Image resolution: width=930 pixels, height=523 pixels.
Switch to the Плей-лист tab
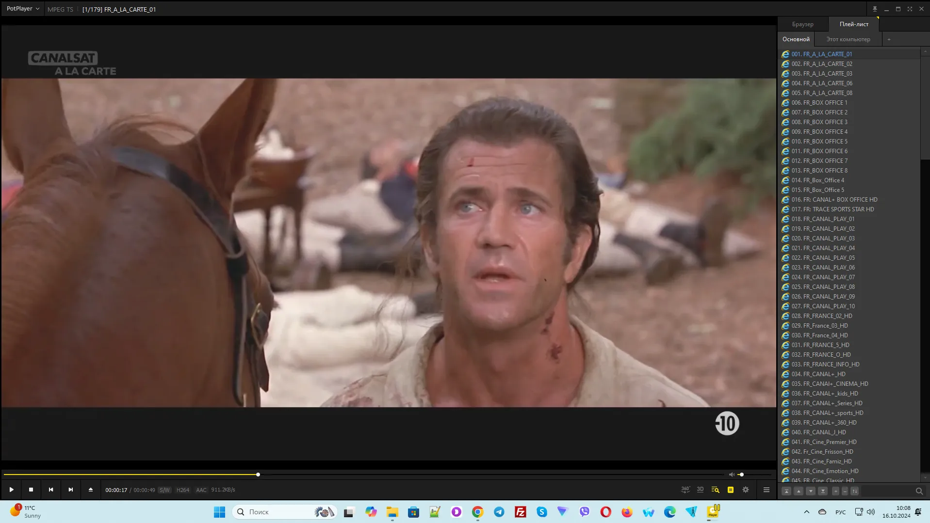pos(854,24)
